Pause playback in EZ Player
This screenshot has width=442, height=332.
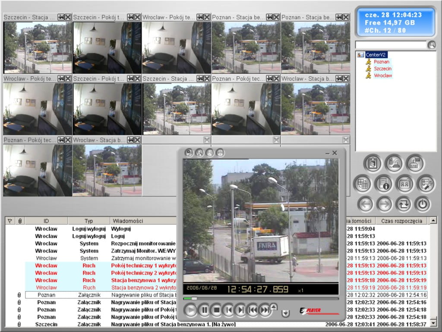click(204, 310)
